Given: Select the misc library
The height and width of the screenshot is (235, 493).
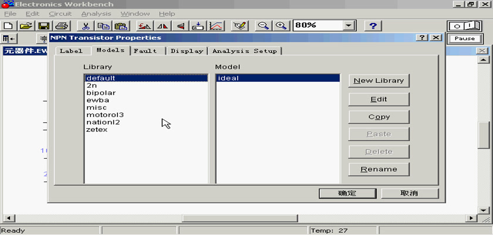Looking at the screenshot, I should click(147, 108).
